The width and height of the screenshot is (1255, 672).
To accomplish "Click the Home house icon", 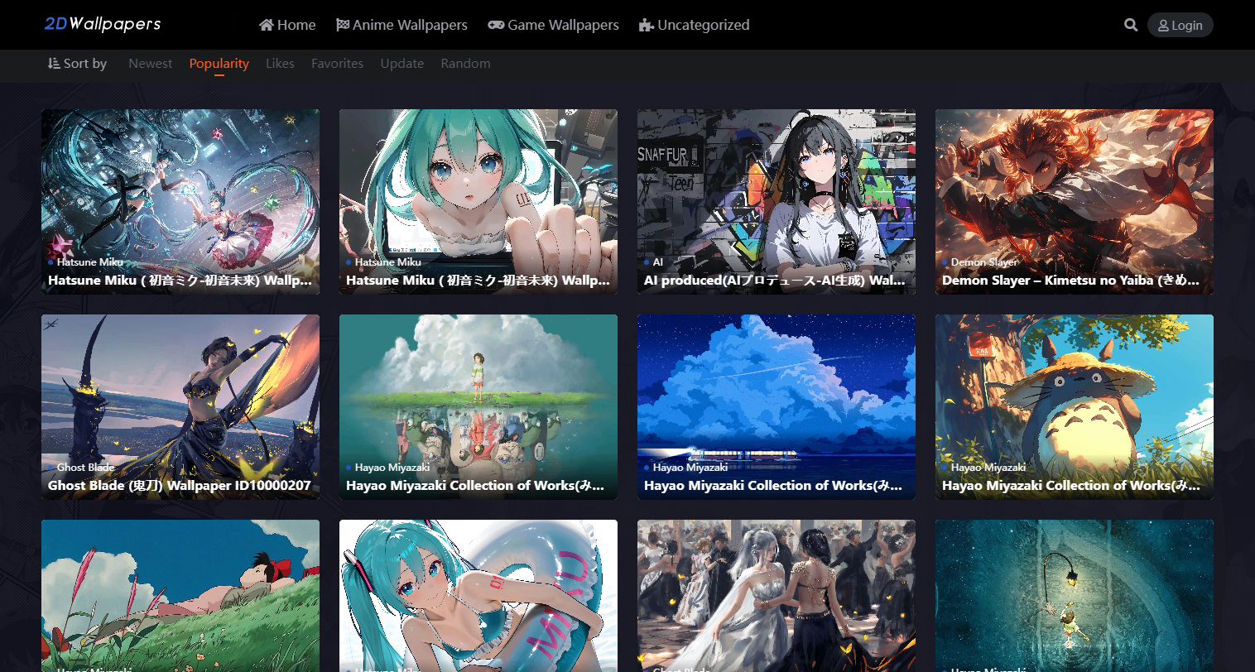I will pos(267,25).
